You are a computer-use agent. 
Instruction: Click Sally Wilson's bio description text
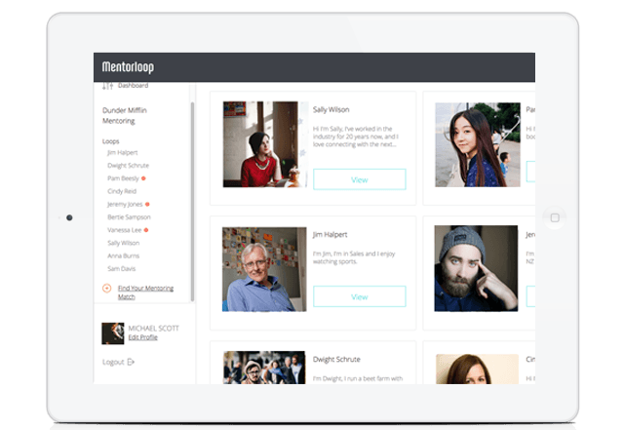pos(355,137)
